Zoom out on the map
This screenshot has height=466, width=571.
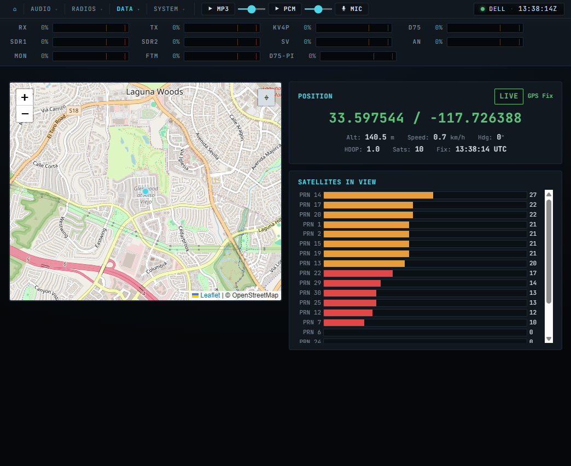pyautogui.click(x=25, y=114)
